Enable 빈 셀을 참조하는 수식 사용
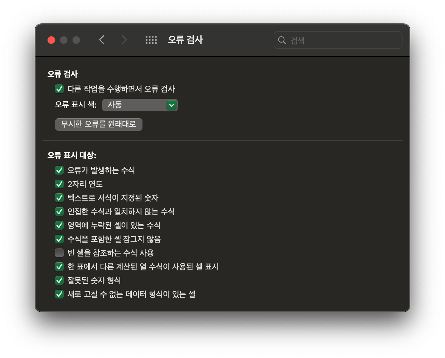 click(x=59, y=253)
